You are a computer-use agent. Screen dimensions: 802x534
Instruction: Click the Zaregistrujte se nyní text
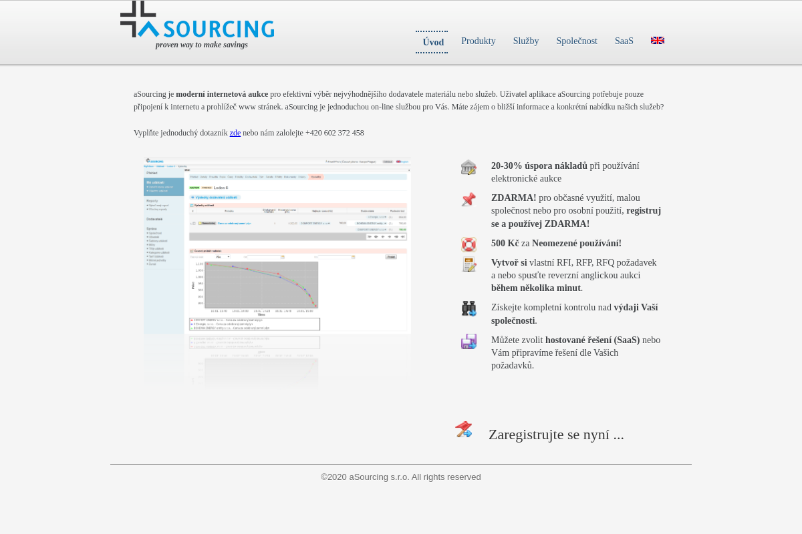(556, 434)
